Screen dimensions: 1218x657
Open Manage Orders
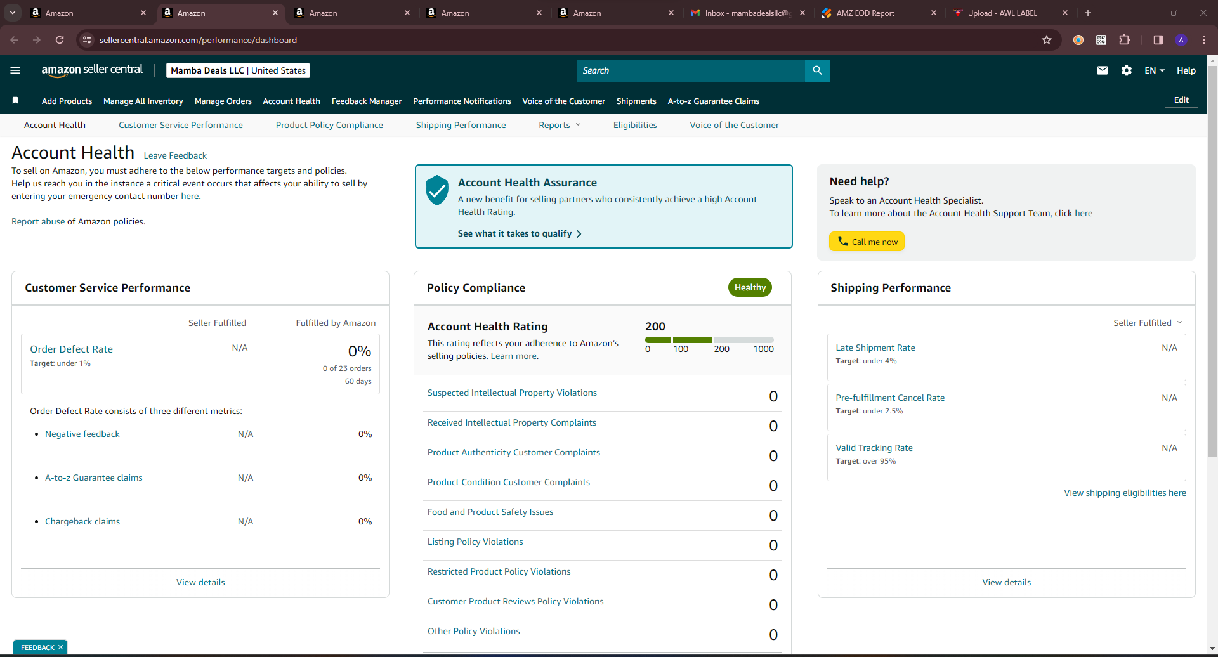223,101
